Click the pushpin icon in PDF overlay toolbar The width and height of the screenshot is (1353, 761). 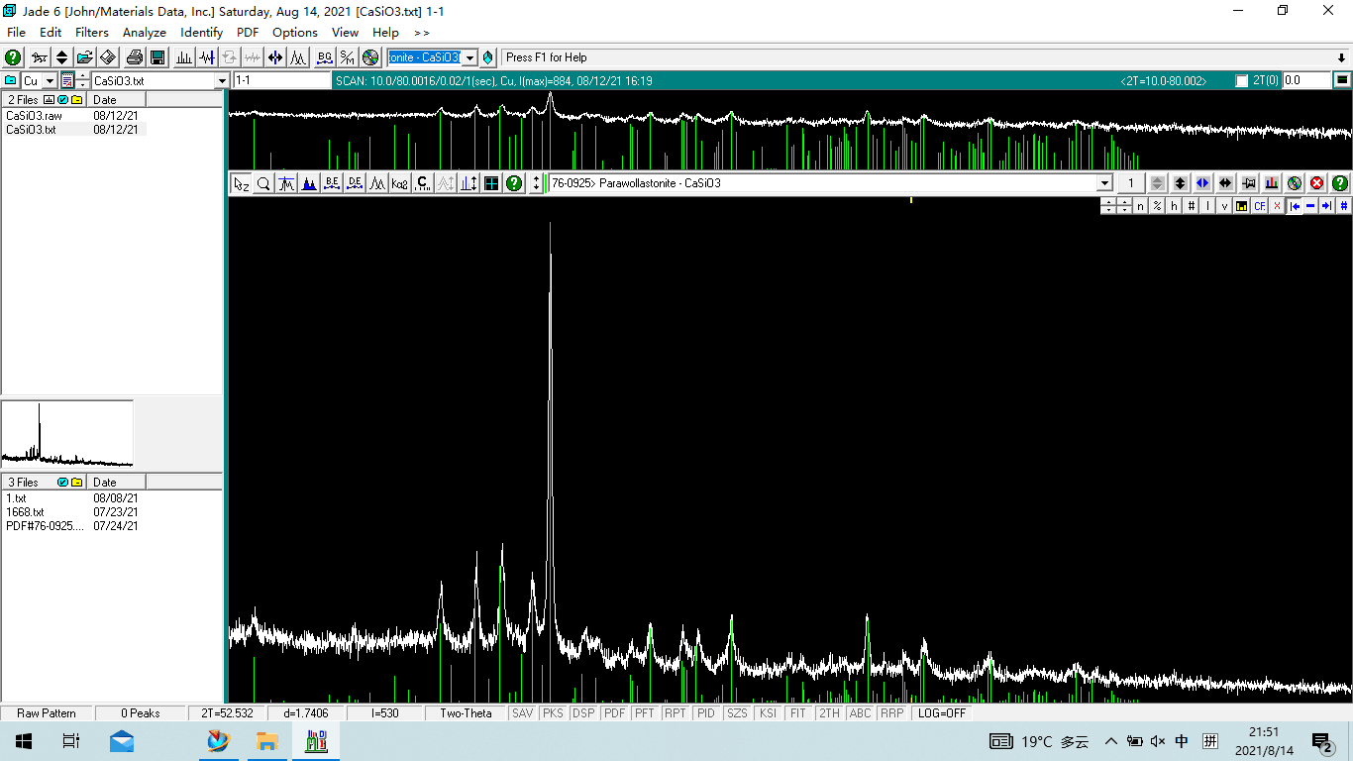click(1249, 183)
